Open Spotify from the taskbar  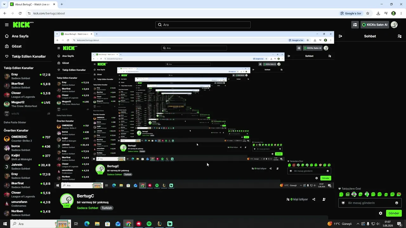[x=149, y=224]
